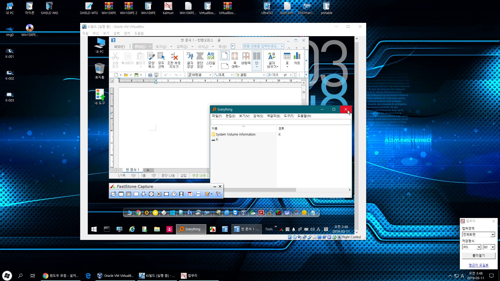Select FastStone Capture Window/Object tool
This screenshot has height=281, width=500.
click(129, 194)
